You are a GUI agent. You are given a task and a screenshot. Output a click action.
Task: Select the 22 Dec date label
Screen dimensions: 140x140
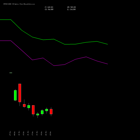point(46,133)
